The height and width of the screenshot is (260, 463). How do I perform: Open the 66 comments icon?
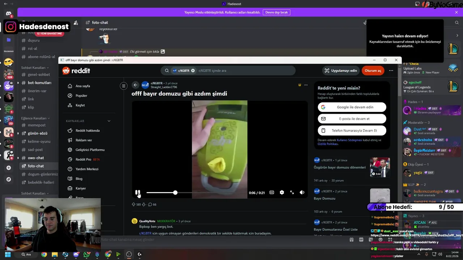tap(150, 204)
